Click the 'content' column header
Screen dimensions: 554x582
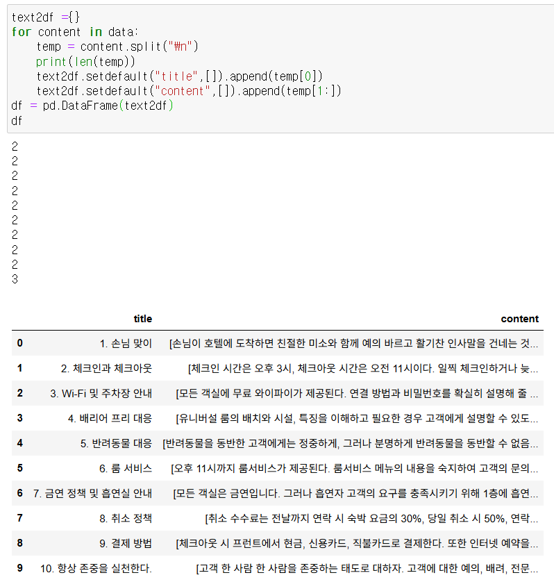coord(519,319)
